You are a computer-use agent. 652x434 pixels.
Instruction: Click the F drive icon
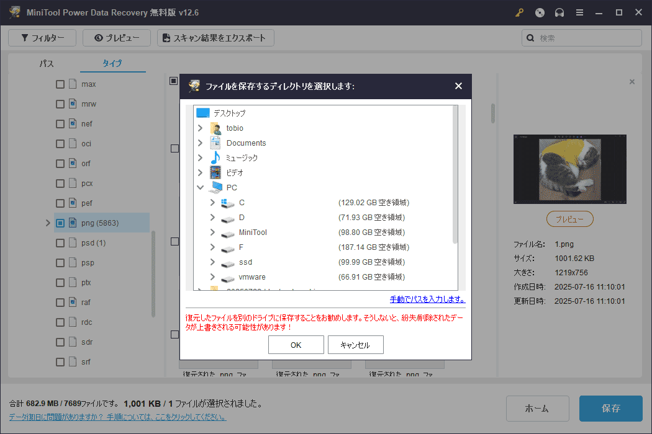pyautogui.click(x=227, y=249)
